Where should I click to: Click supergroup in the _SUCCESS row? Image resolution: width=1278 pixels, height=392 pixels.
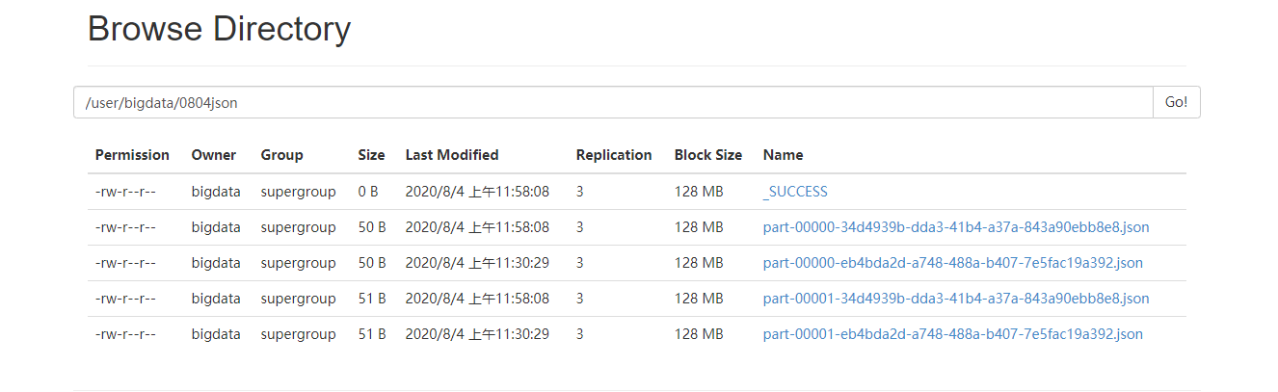(x=298, y=192)
